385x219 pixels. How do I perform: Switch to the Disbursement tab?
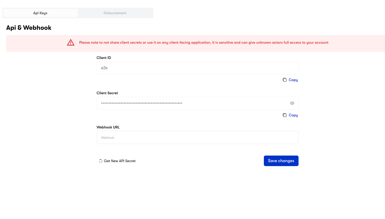click(115, 13)
